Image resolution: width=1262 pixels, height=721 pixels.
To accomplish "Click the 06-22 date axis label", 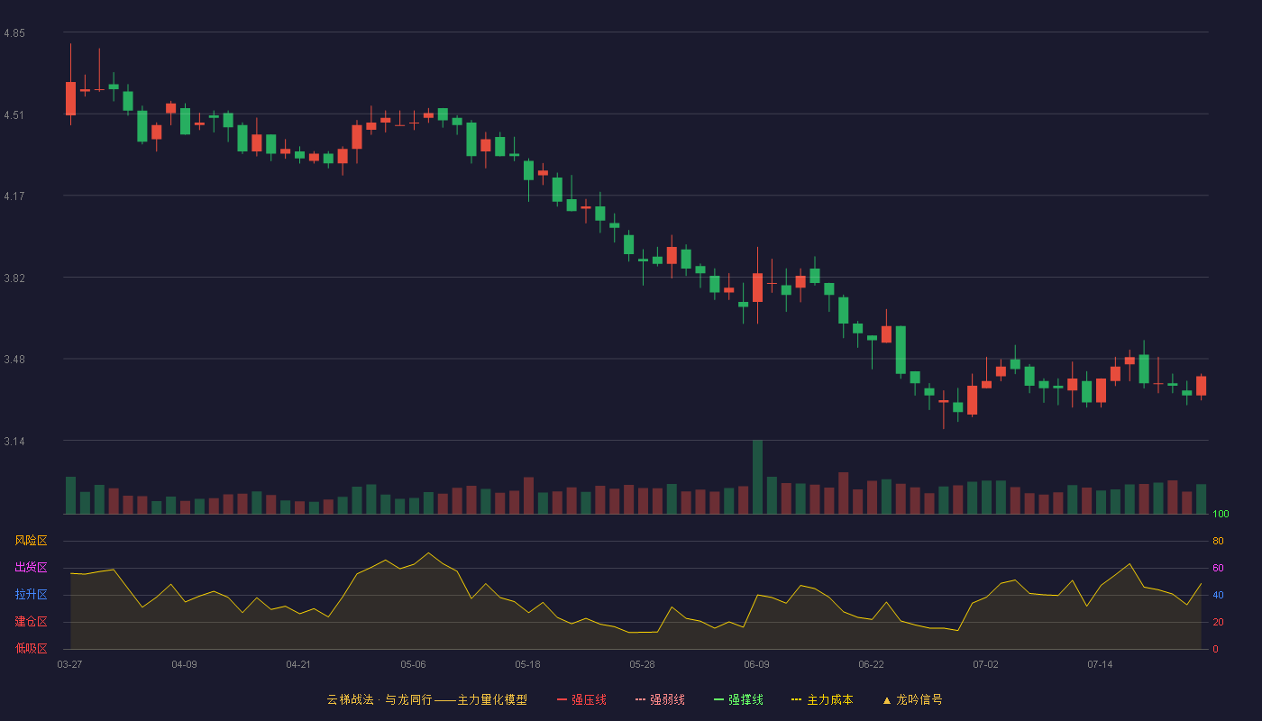I will [x=871, y=664].
